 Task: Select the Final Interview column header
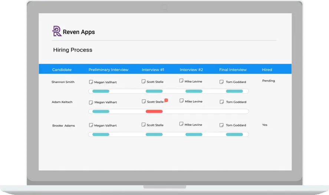[233, 70]
